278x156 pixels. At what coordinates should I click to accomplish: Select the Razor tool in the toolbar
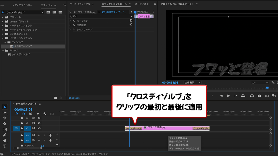coord(5,124)
